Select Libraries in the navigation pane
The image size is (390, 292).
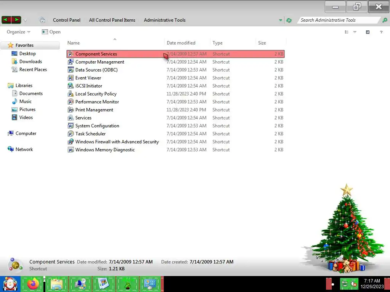point(24,86)
